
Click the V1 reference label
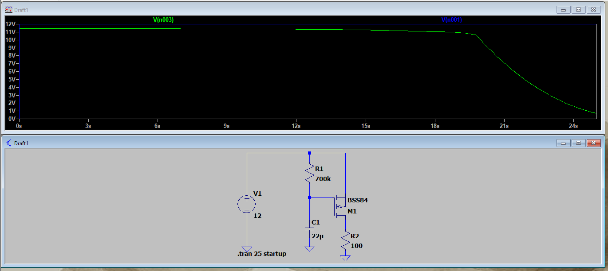(x=257, y=194)
